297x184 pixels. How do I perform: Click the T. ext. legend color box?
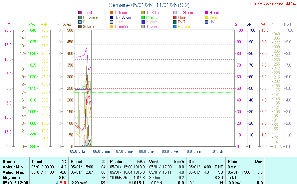[80, 13]
